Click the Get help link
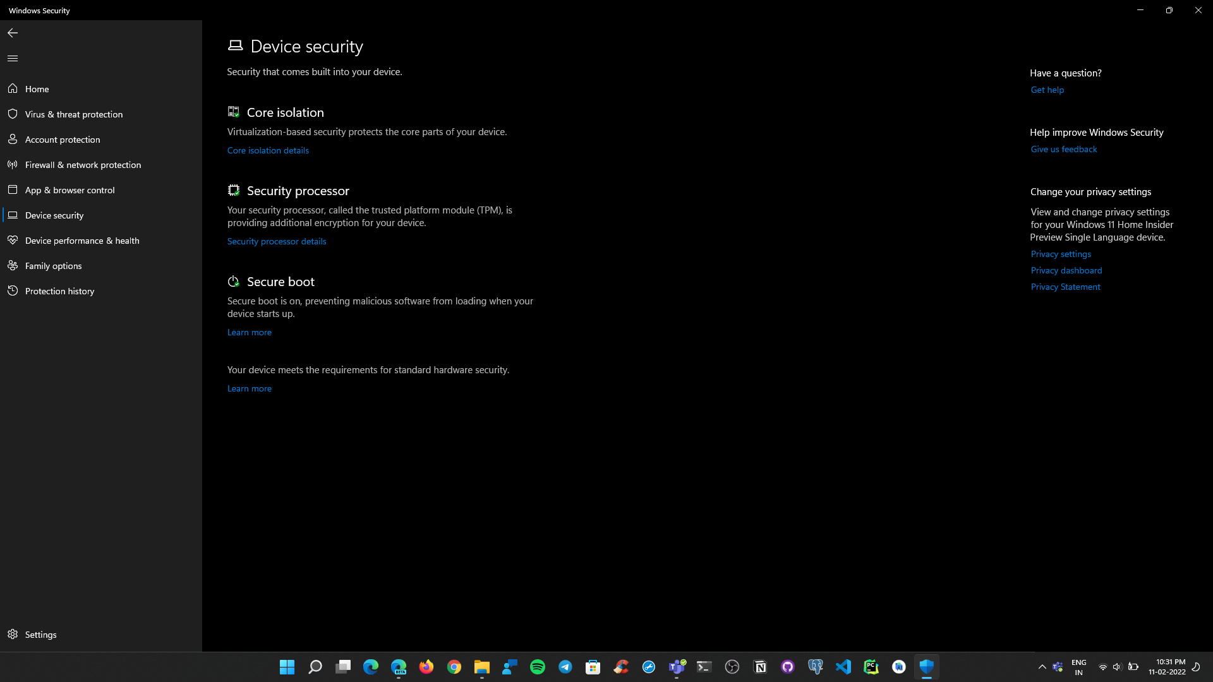This screenshot has height=682, width=1213. (x=1047, y=90)
